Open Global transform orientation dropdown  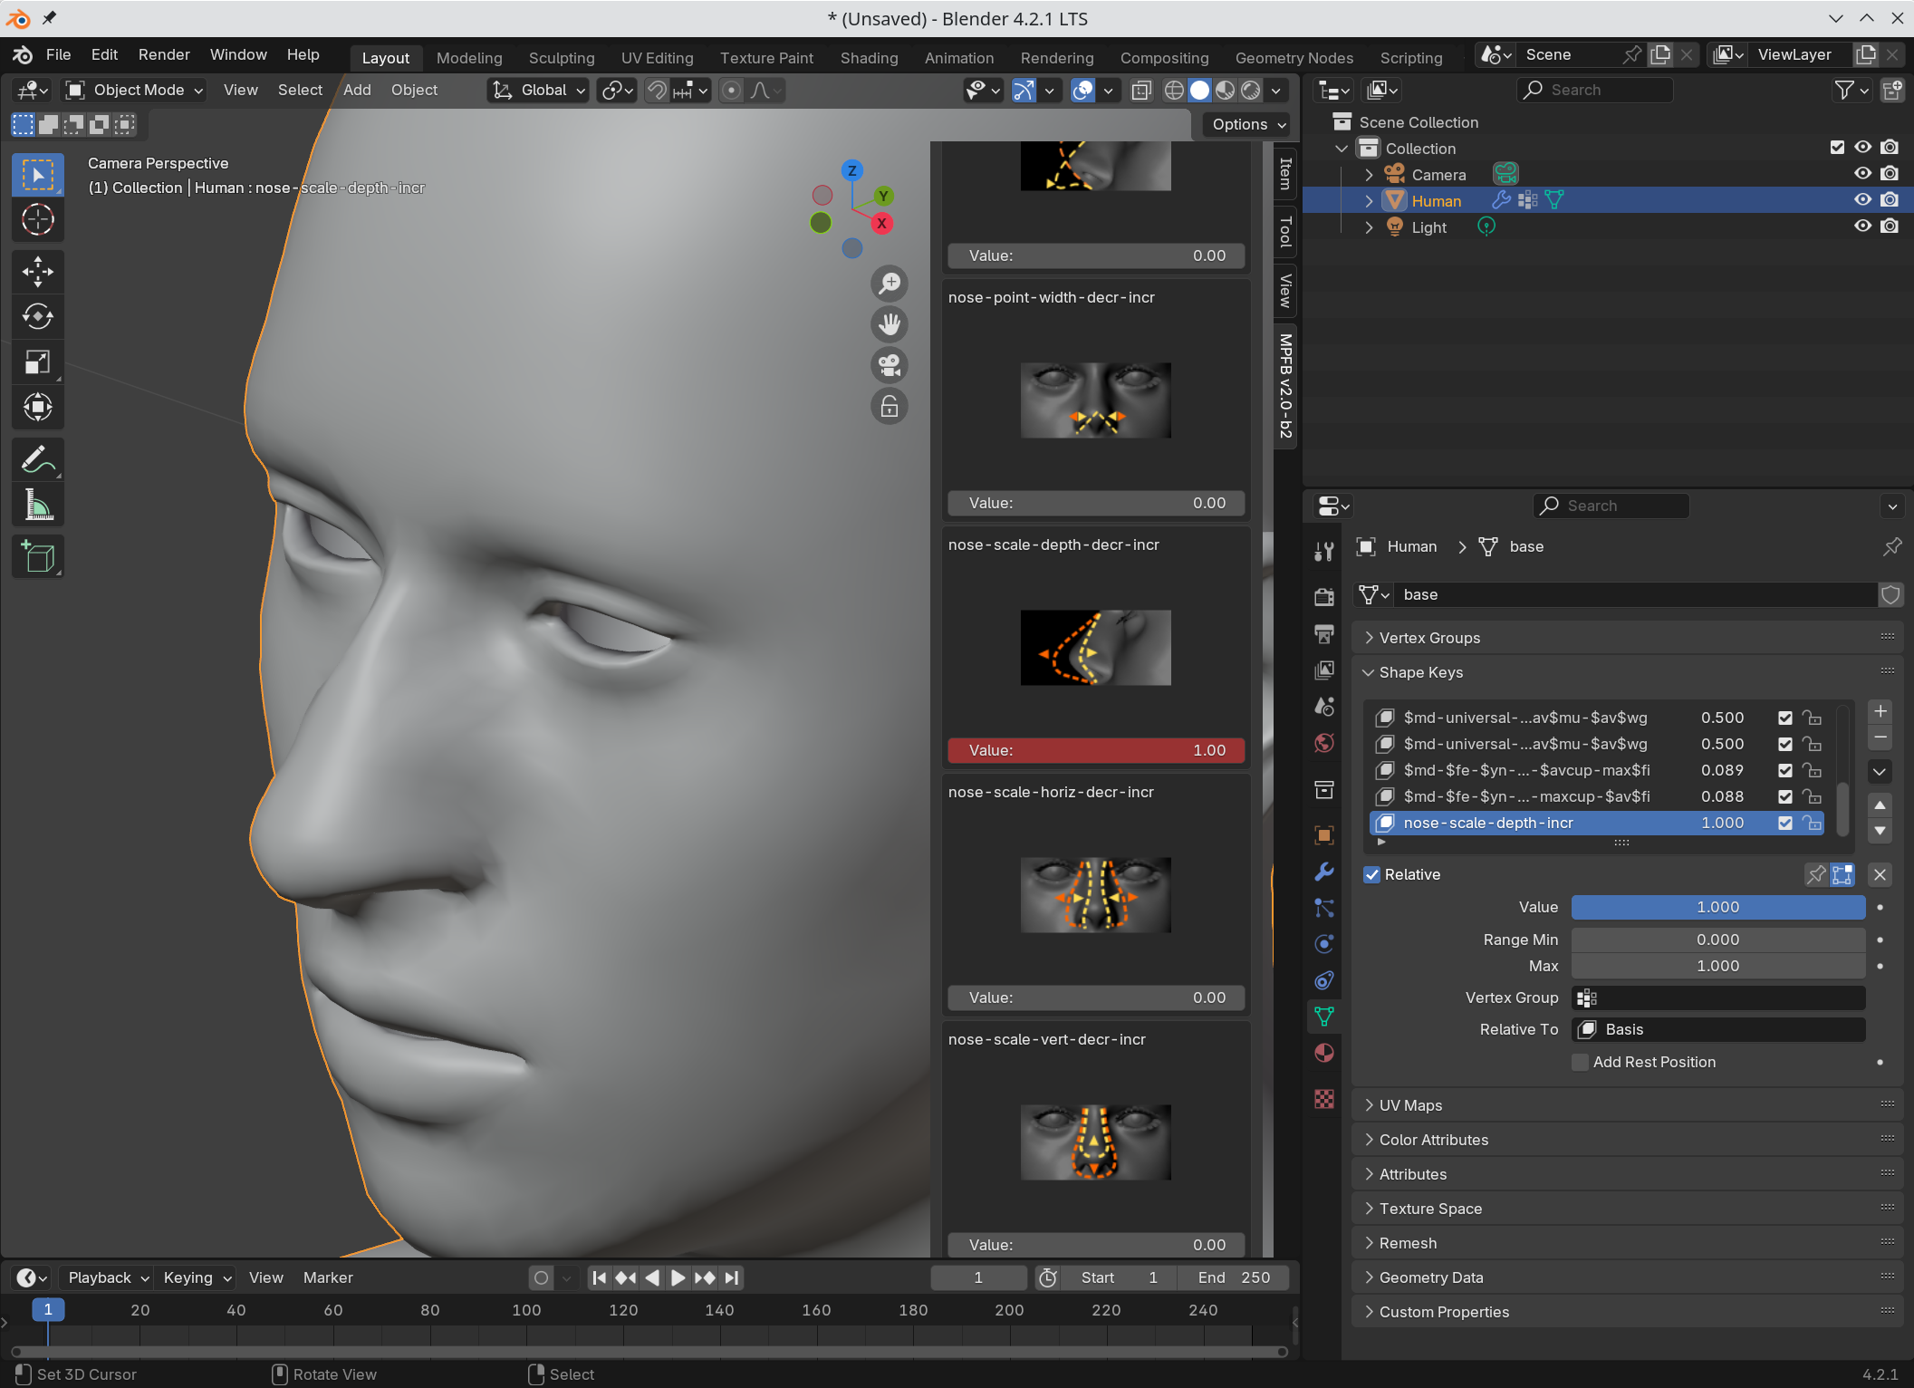coord(538,90)
